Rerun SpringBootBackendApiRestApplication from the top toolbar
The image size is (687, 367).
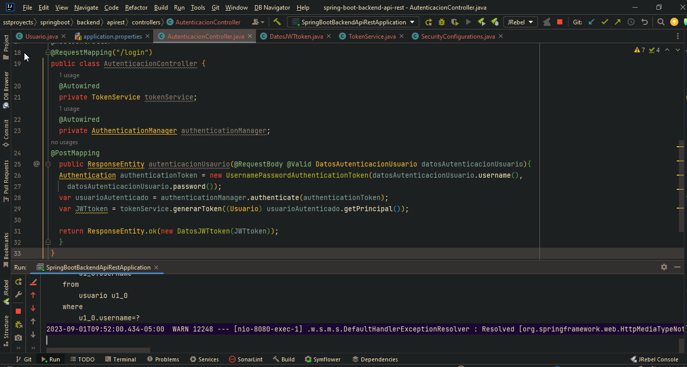tap(428, 22)
